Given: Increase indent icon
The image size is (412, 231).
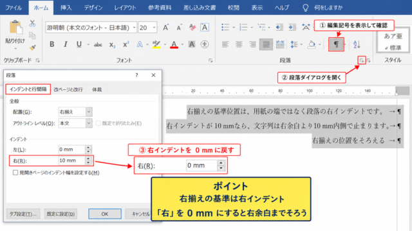Looking at the screenshot, I should click(292, 27).
